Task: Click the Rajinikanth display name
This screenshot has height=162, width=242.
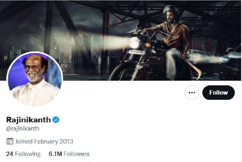Action: point(28,119)
